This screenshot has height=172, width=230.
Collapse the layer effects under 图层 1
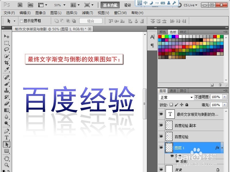[x=222, y=147]
